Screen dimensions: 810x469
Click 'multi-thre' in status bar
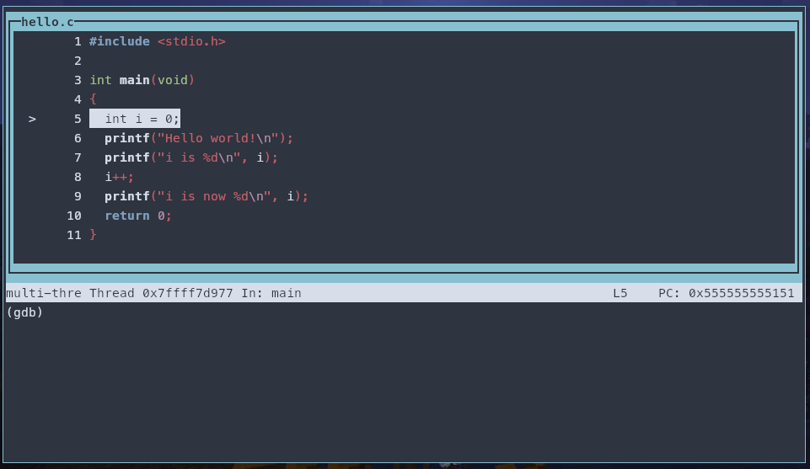click(x=44, y=293)
